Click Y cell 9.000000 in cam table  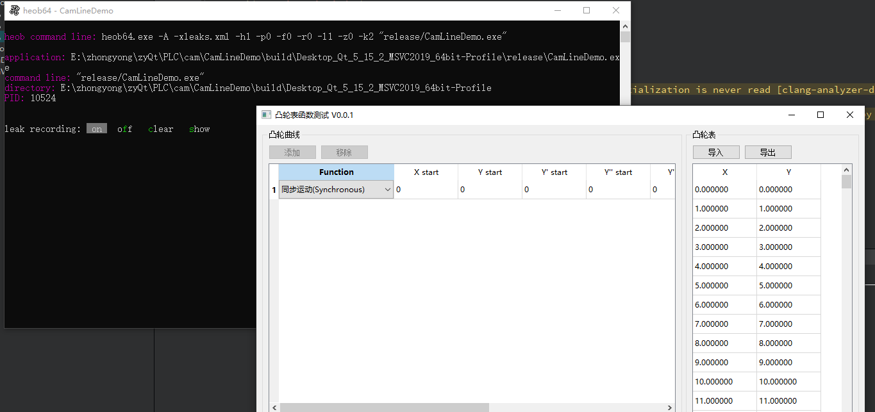(x=789, y=363)
